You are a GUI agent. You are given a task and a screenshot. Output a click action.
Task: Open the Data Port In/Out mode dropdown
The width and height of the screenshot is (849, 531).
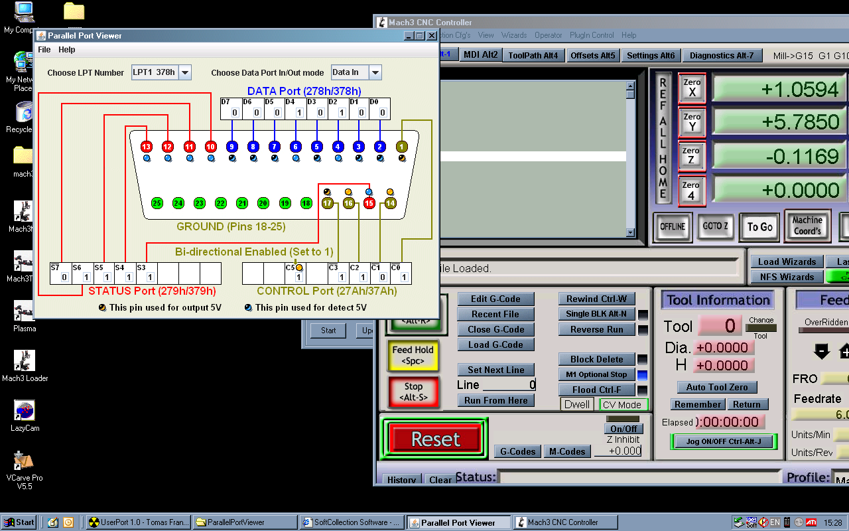click(375, 72)
